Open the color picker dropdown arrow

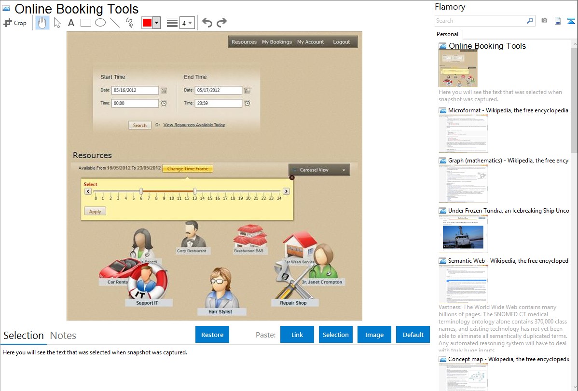156,23
